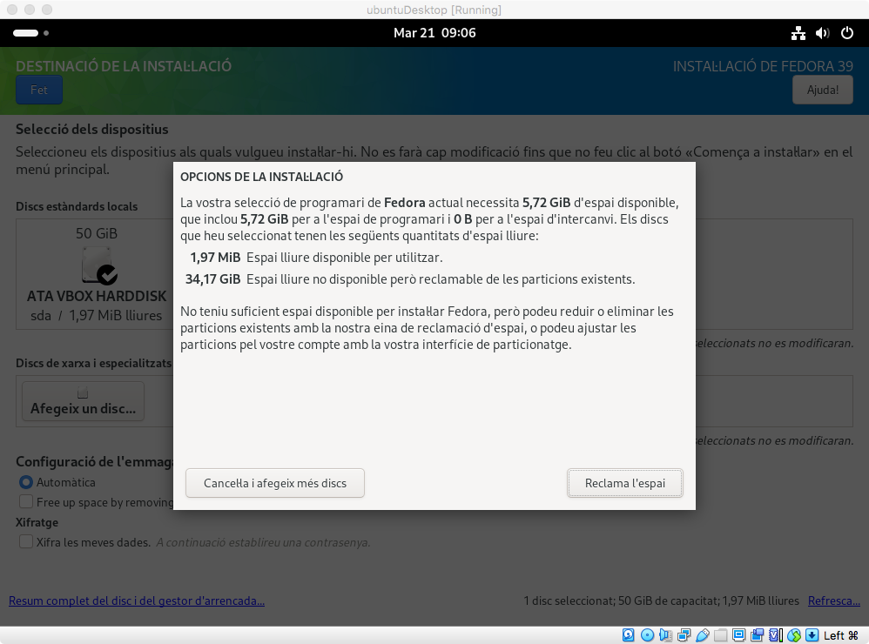Click VirtualBox CPU virtualization status icon

(775, 635)
